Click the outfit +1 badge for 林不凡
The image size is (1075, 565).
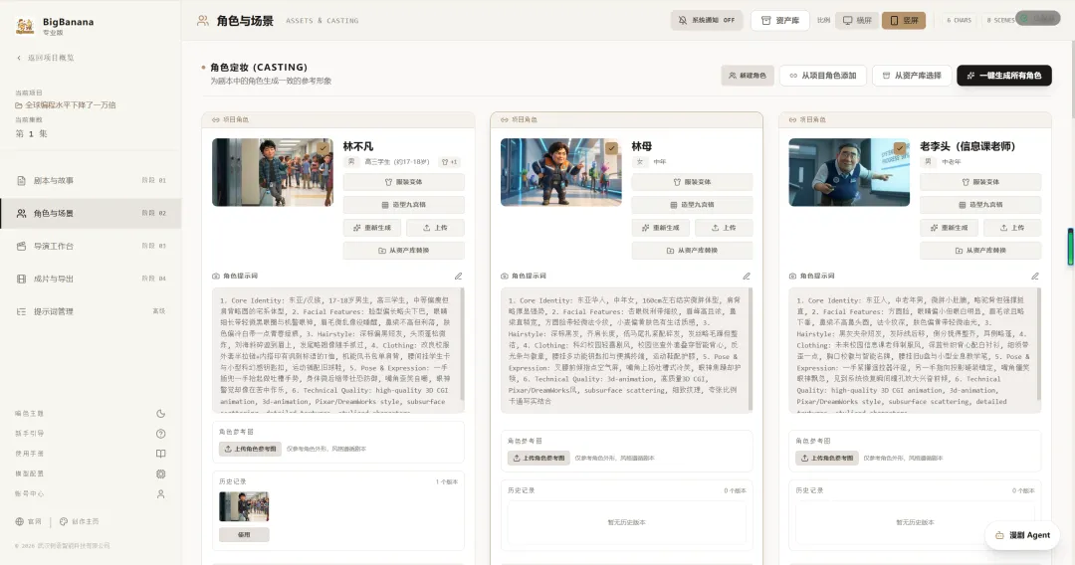[450, 162]
